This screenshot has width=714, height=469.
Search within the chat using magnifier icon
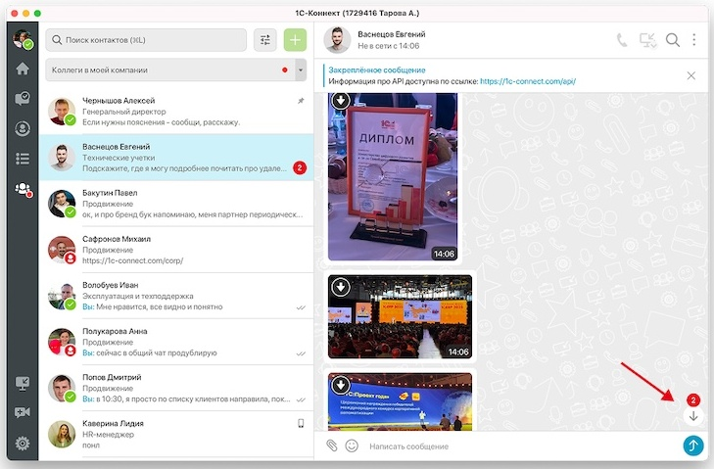[x=673, y=40]
